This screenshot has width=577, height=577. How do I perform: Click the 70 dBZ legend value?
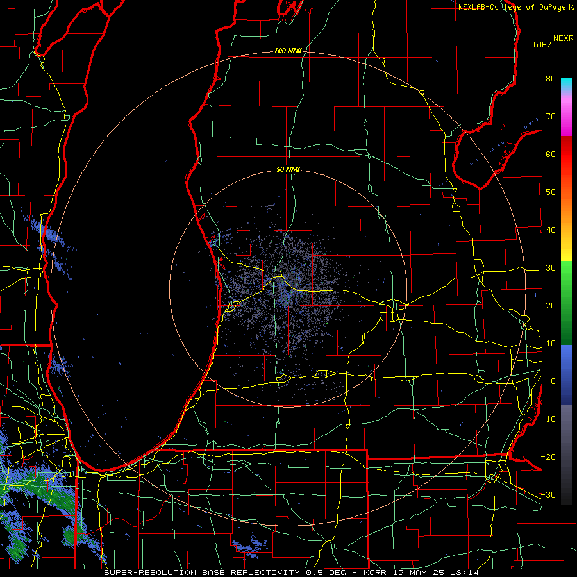click(551, 116)
